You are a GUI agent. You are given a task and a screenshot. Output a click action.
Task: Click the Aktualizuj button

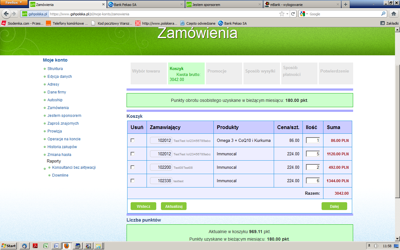[x=174, y=206]
